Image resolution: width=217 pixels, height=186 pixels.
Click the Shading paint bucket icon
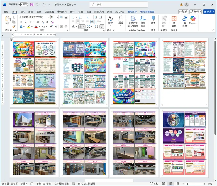[x=73, y=26]
